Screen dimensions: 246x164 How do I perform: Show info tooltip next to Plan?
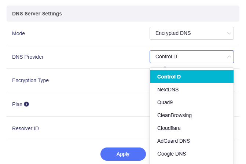coord(26,104)
